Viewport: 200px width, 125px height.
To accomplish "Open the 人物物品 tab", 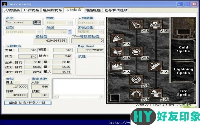I will [12, 10].
